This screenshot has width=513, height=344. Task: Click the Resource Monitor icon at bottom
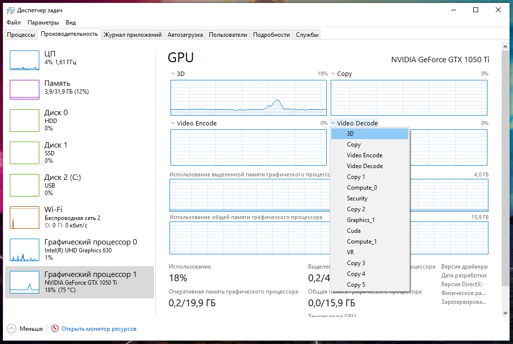pos(55,329)
